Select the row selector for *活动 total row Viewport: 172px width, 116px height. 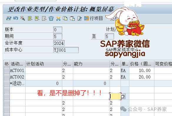click(7, 84)
